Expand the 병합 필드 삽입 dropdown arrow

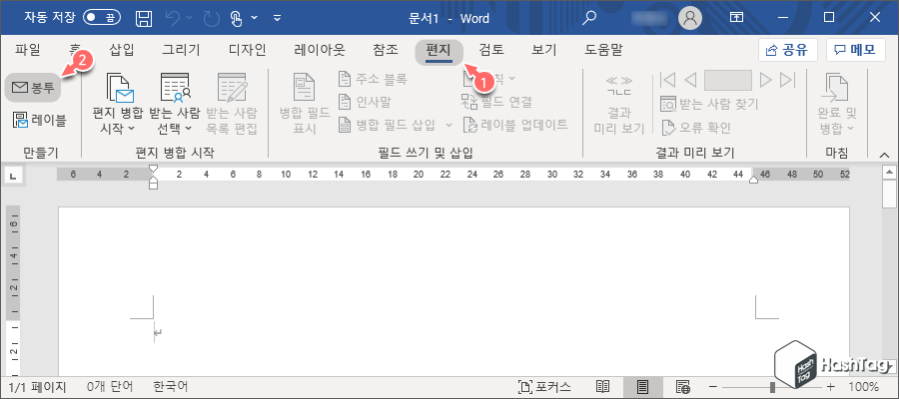coord(449,125)
